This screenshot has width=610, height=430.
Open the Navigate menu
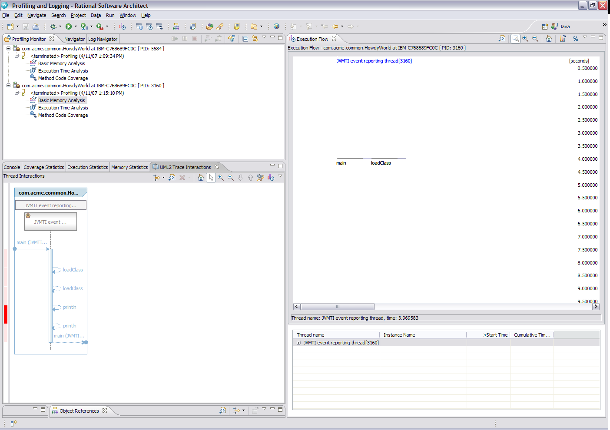36,15
